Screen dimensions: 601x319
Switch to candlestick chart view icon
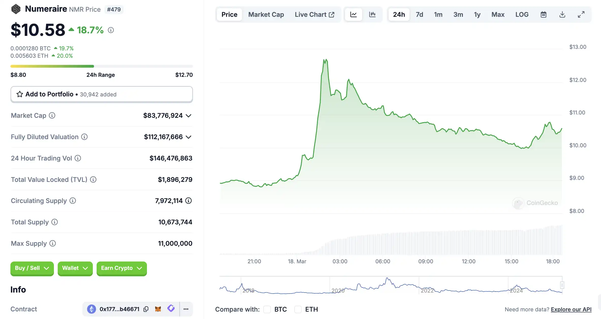coord(372,14)
